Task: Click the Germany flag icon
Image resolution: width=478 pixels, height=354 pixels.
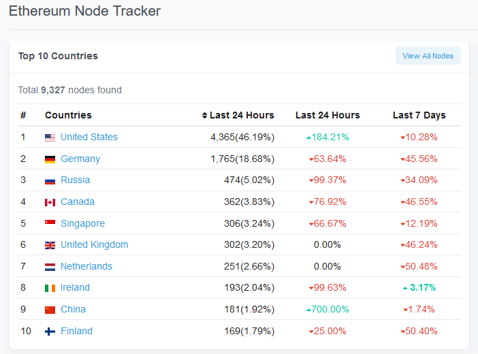Action: 50,159
